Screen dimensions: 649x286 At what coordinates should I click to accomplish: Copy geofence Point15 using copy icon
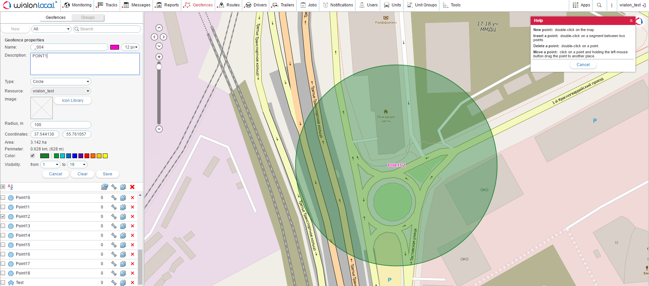click(123, 245)
